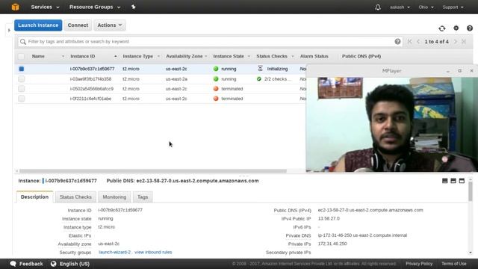This screenshot has height=269, width=478.
Task: Click the pin shortcuts icon in top bar
Action: (133, 7)
